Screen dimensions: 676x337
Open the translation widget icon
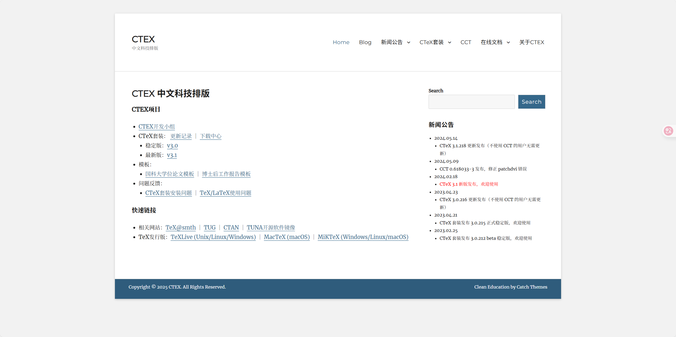pyautogui.click(x=669, y=131)
